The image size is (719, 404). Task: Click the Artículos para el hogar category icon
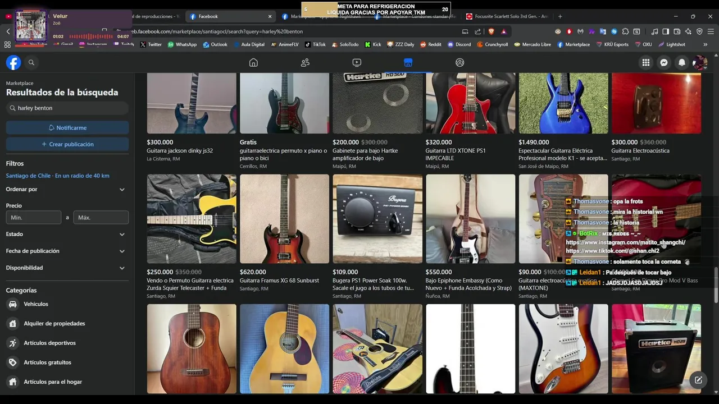tap(12, 382)
